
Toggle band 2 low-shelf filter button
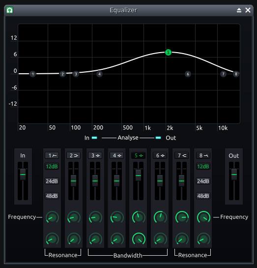tap(74, 155)
